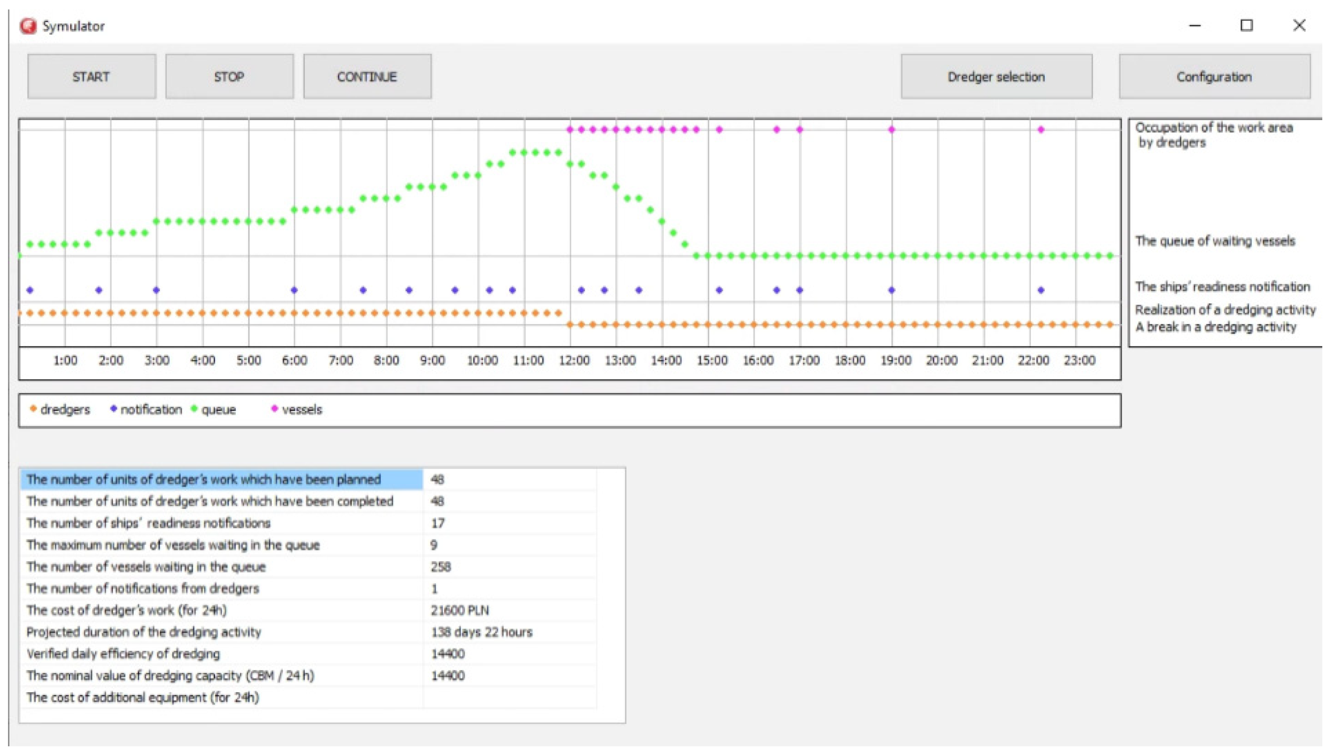Click the magenta vessels legend marker
The image size is (1331, 755).
tap(275, 409)
